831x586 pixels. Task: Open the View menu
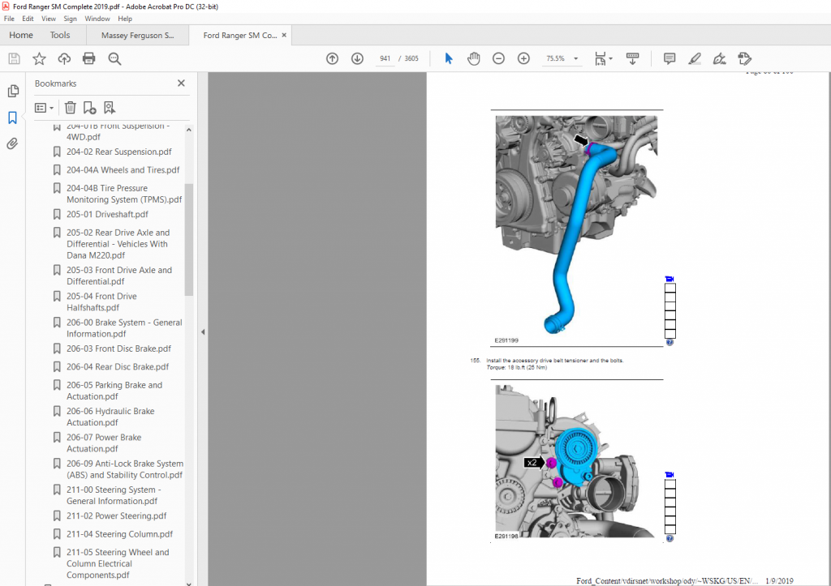click(48, 19)
